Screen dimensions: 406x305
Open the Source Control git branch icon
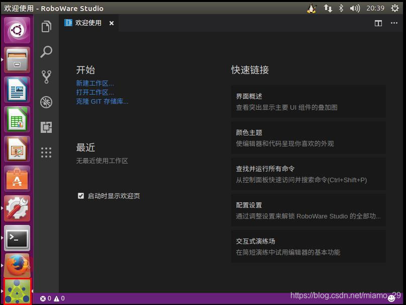[46, 77]
